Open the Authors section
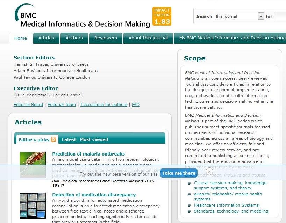Image resolution: width=286 pixels, height=223 pixels. coord(74,38)
